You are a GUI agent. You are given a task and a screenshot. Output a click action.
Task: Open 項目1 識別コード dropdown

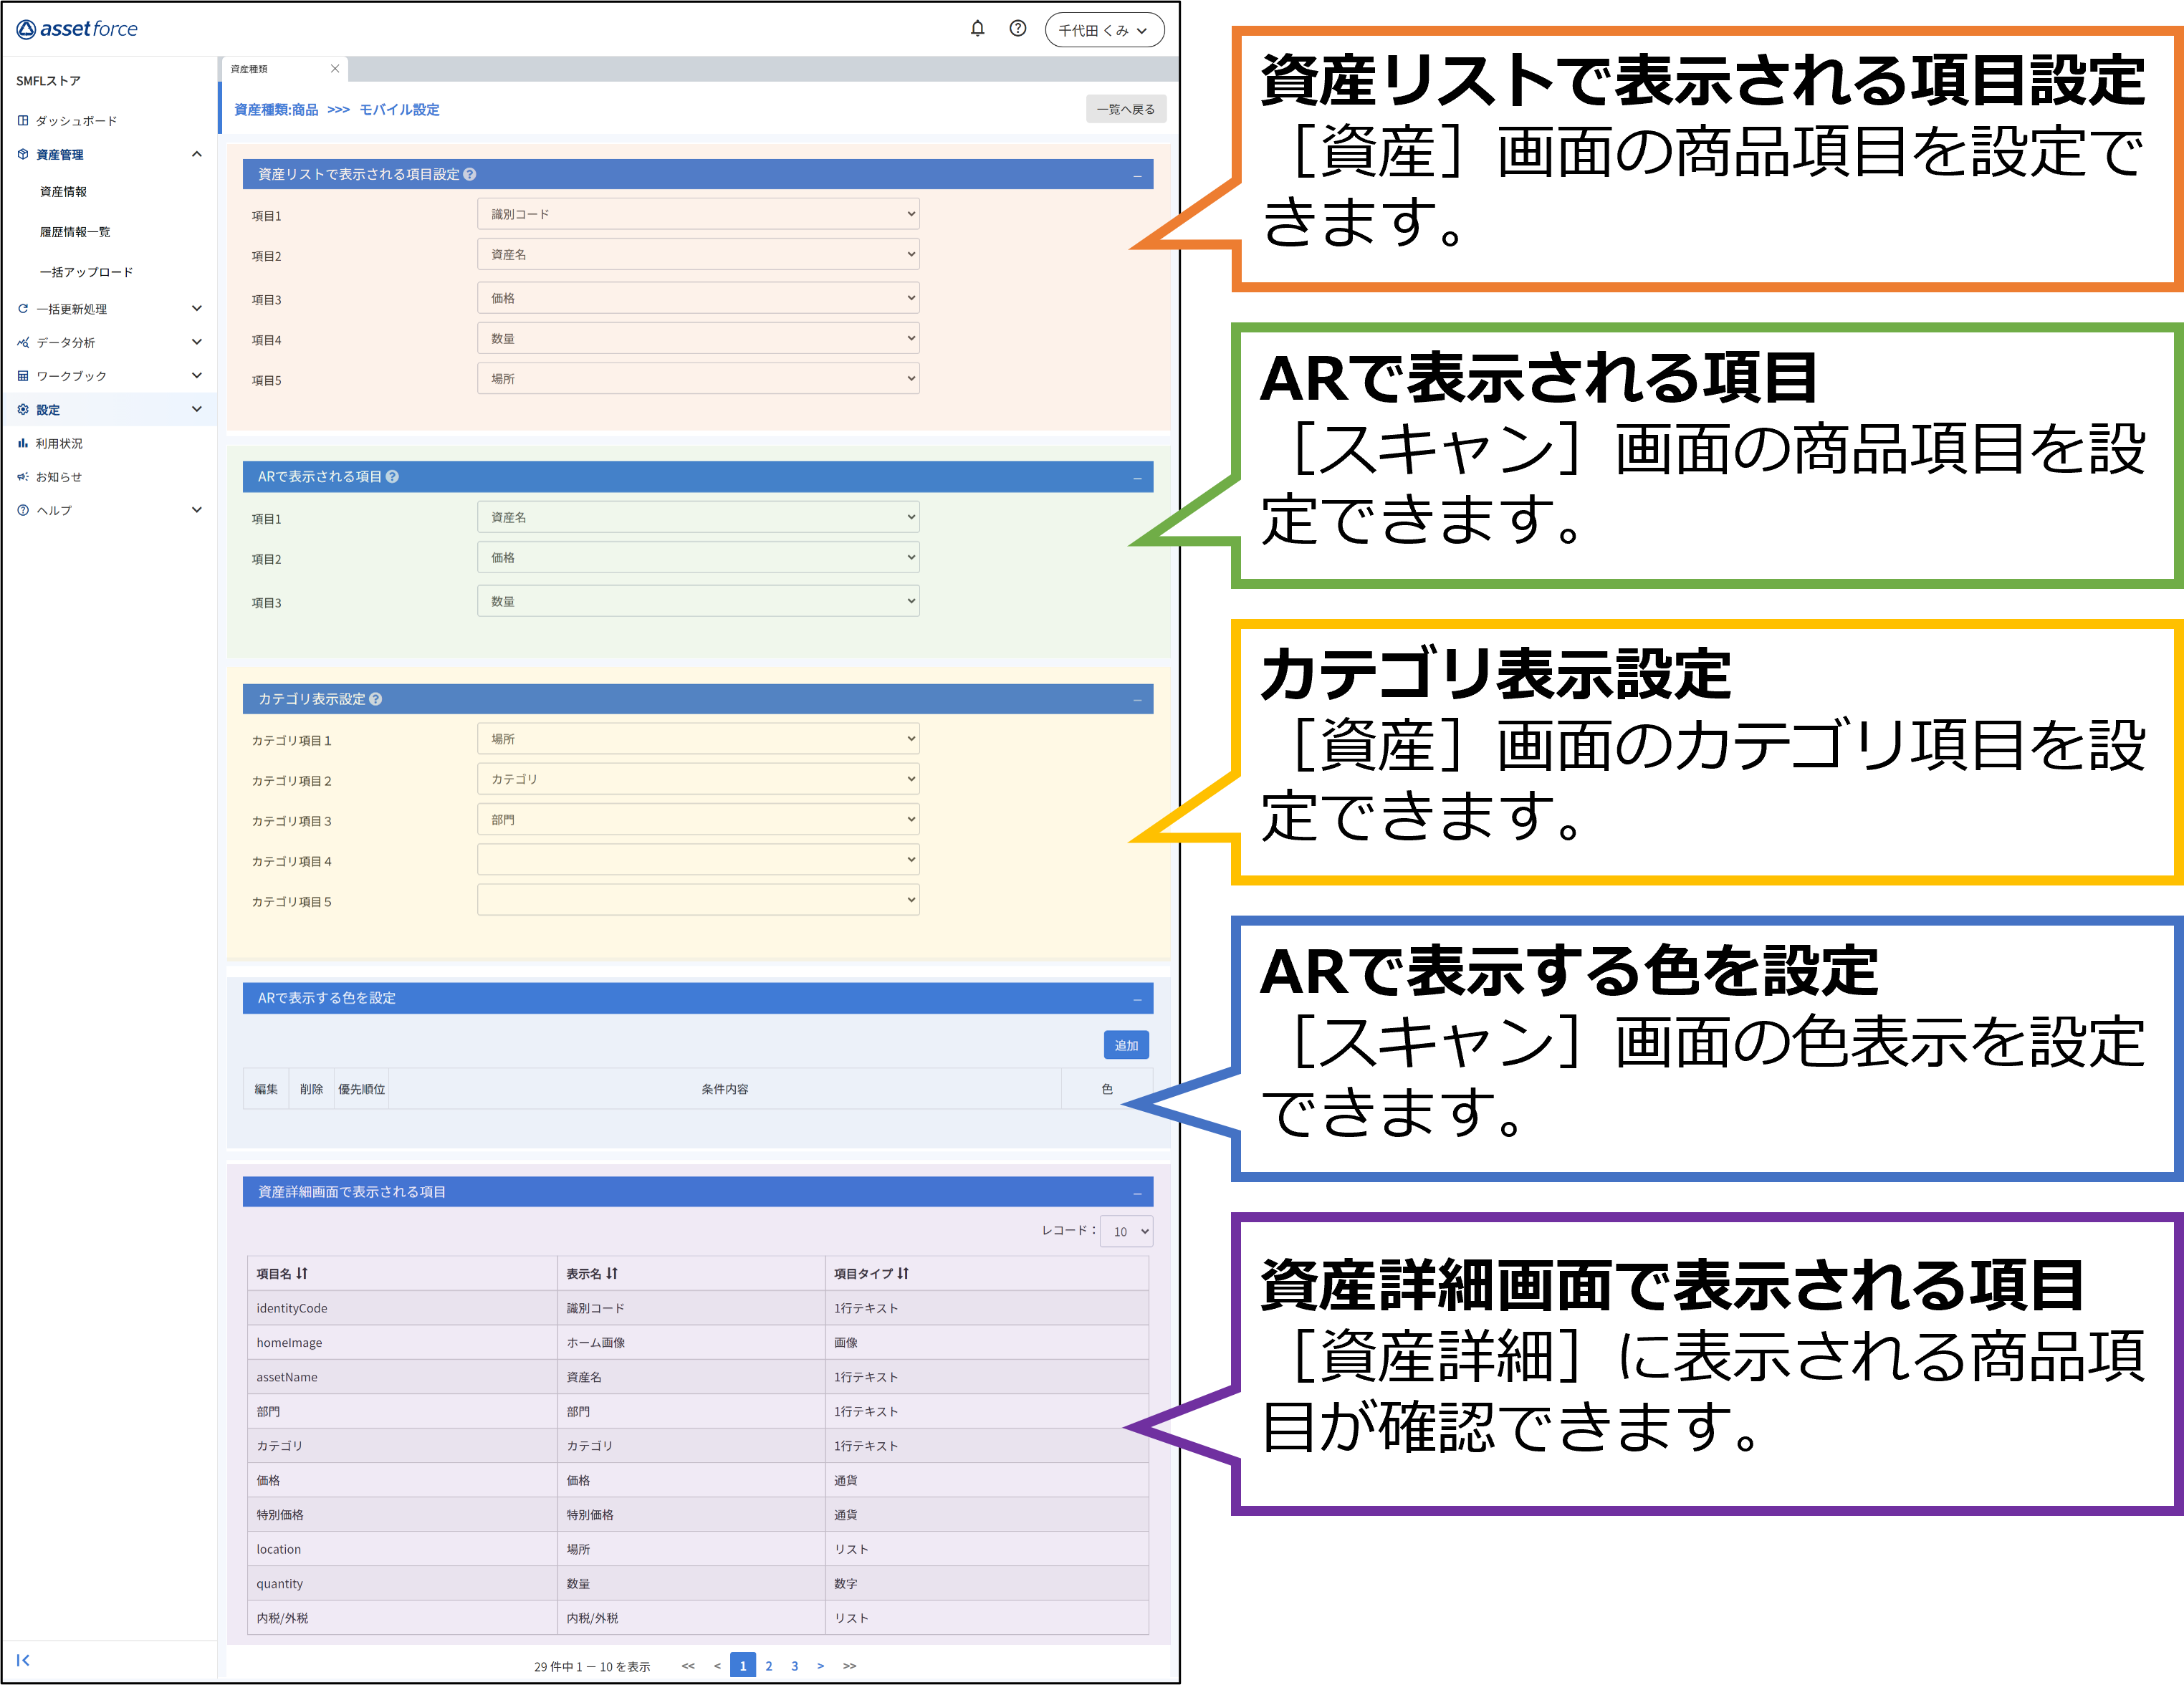tap(698, 214)
